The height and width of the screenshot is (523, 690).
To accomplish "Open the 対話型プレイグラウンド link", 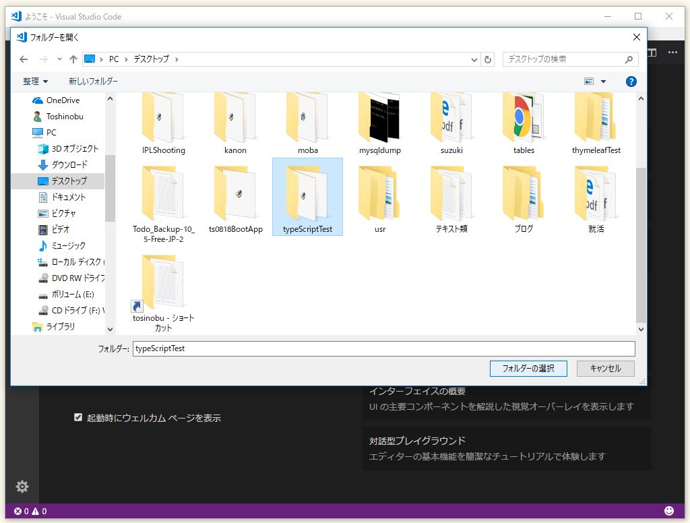I will [417, 441].
